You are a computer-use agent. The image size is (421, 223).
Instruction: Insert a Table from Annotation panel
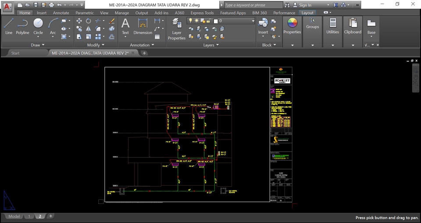click(157, 37)
